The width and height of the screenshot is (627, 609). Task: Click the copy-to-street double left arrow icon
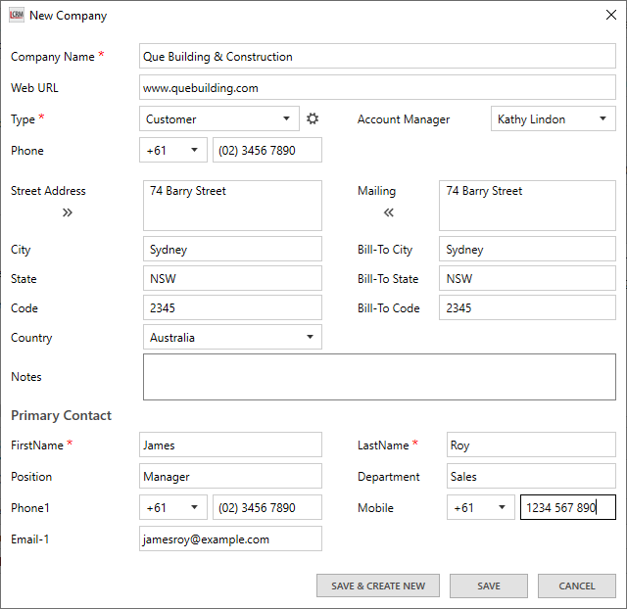(389, 212)
